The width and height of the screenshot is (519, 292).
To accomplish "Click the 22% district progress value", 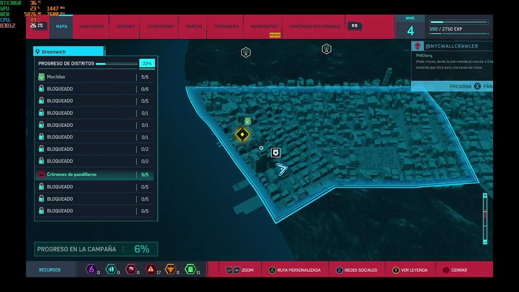I will [147, 64].
